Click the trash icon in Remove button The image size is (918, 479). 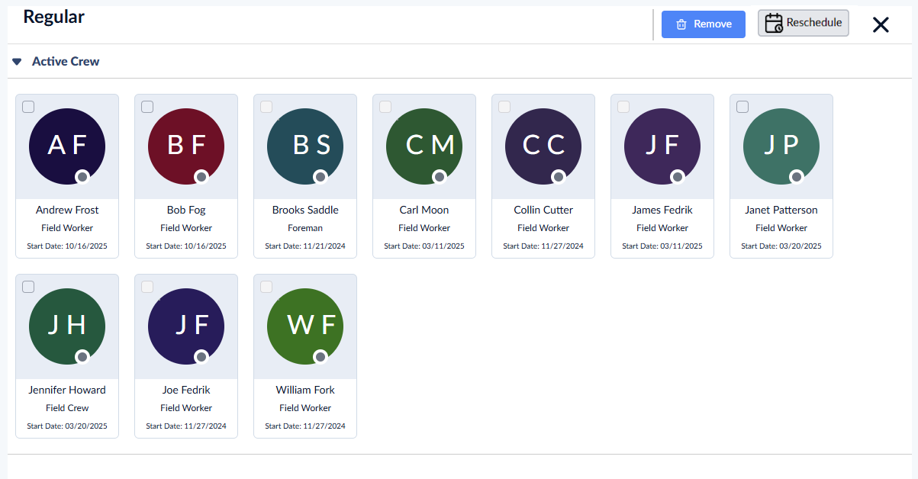coord(681,24)
